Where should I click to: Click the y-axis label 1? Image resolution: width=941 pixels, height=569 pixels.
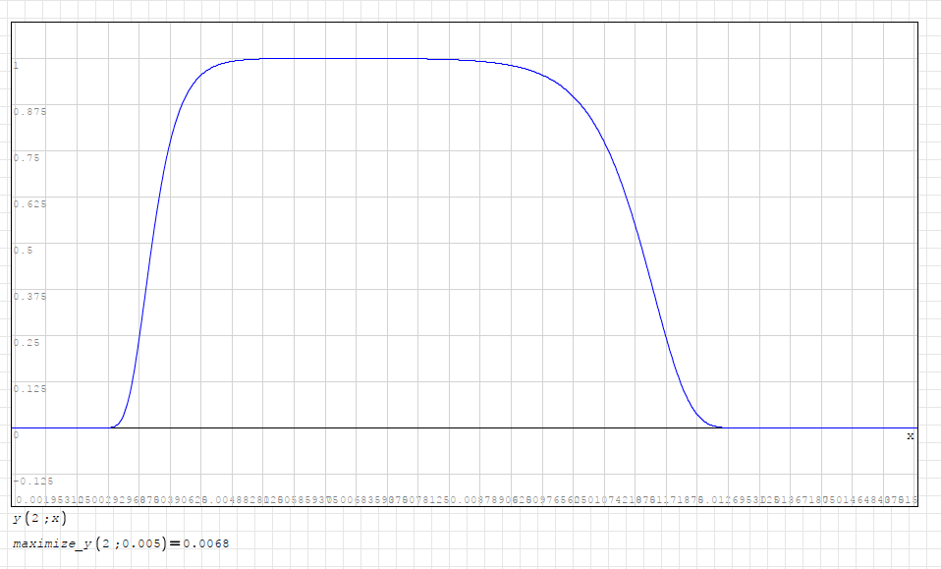17,66
